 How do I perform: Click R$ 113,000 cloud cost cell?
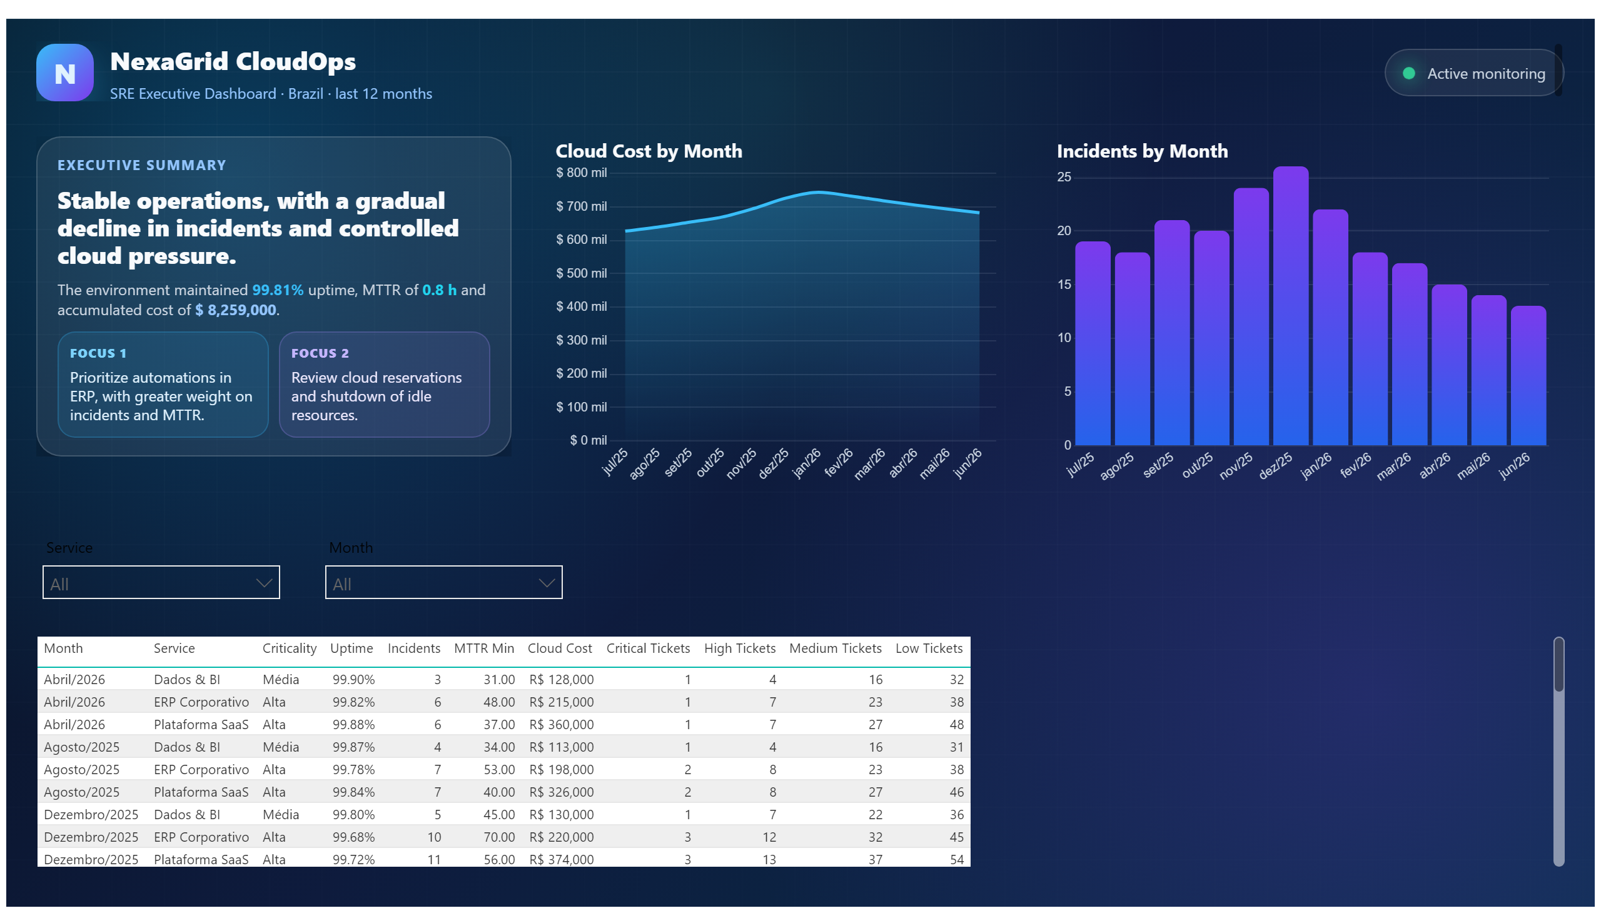pos(561,747)
